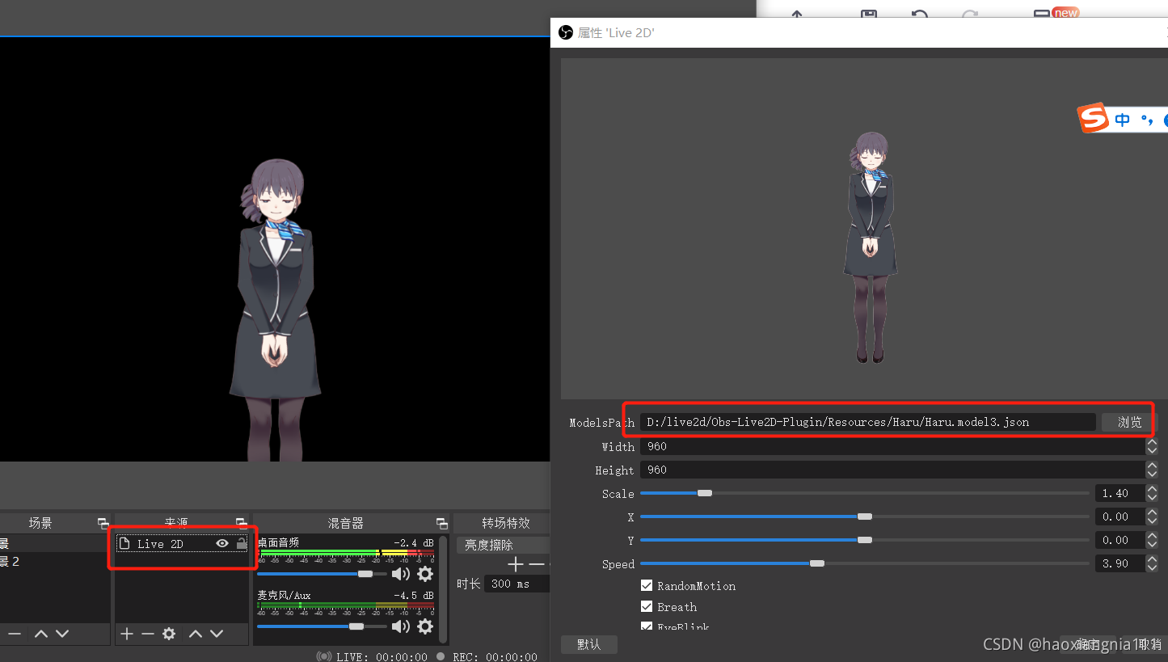Click the X value box showing 0.00
Viewport: 1168px width, 662px height.
pos(1120,517)
